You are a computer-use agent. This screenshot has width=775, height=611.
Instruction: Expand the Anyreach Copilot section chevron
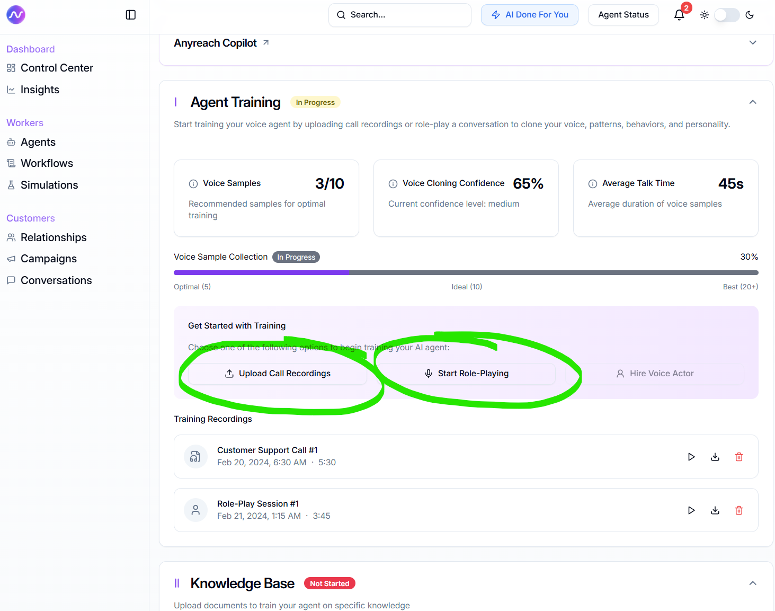click(x=753, y=42)
